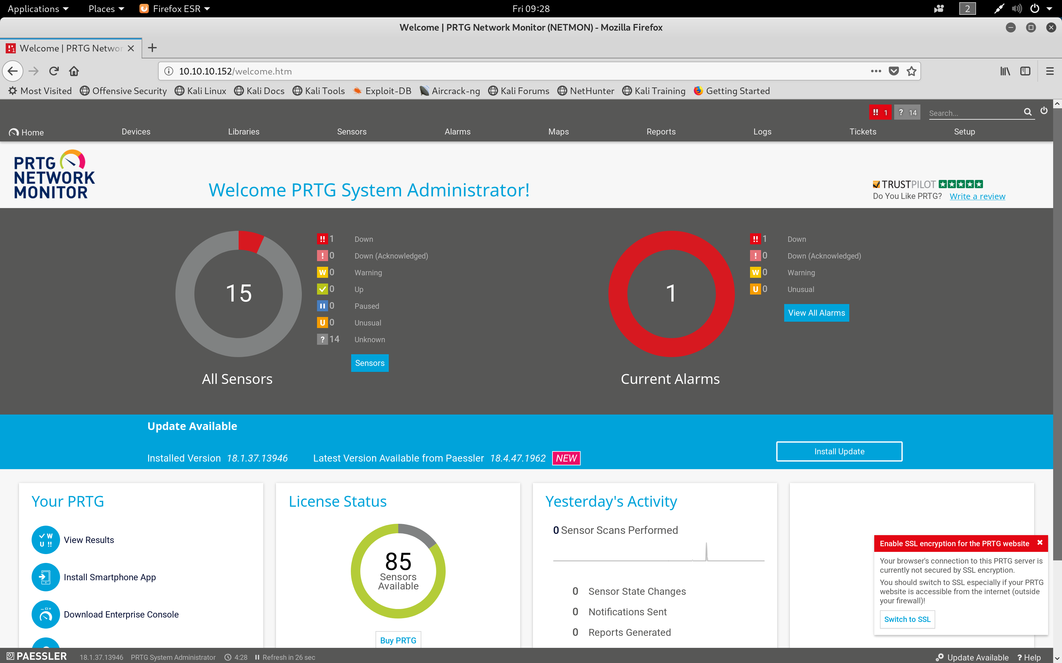Open the Reports menu
1062x663 pixels.
(661, 132)
